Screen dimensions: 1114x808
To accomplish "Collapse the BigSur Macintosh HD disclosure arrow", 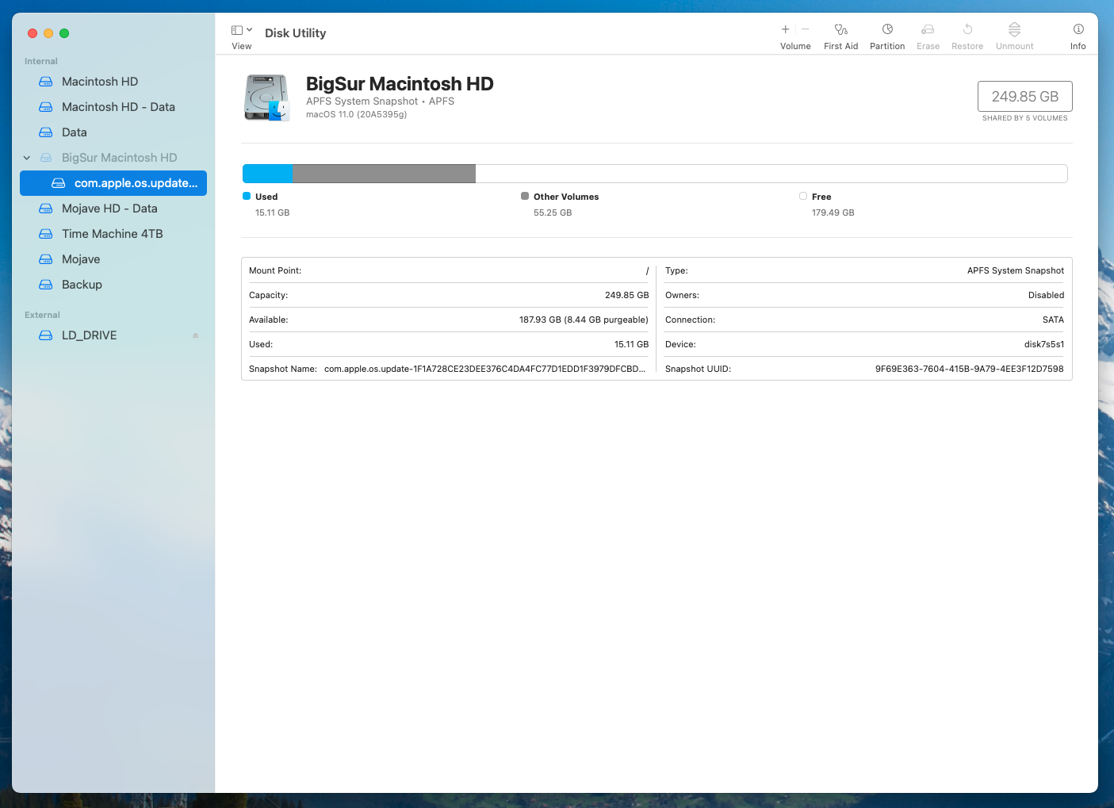I will click(27, 158).
